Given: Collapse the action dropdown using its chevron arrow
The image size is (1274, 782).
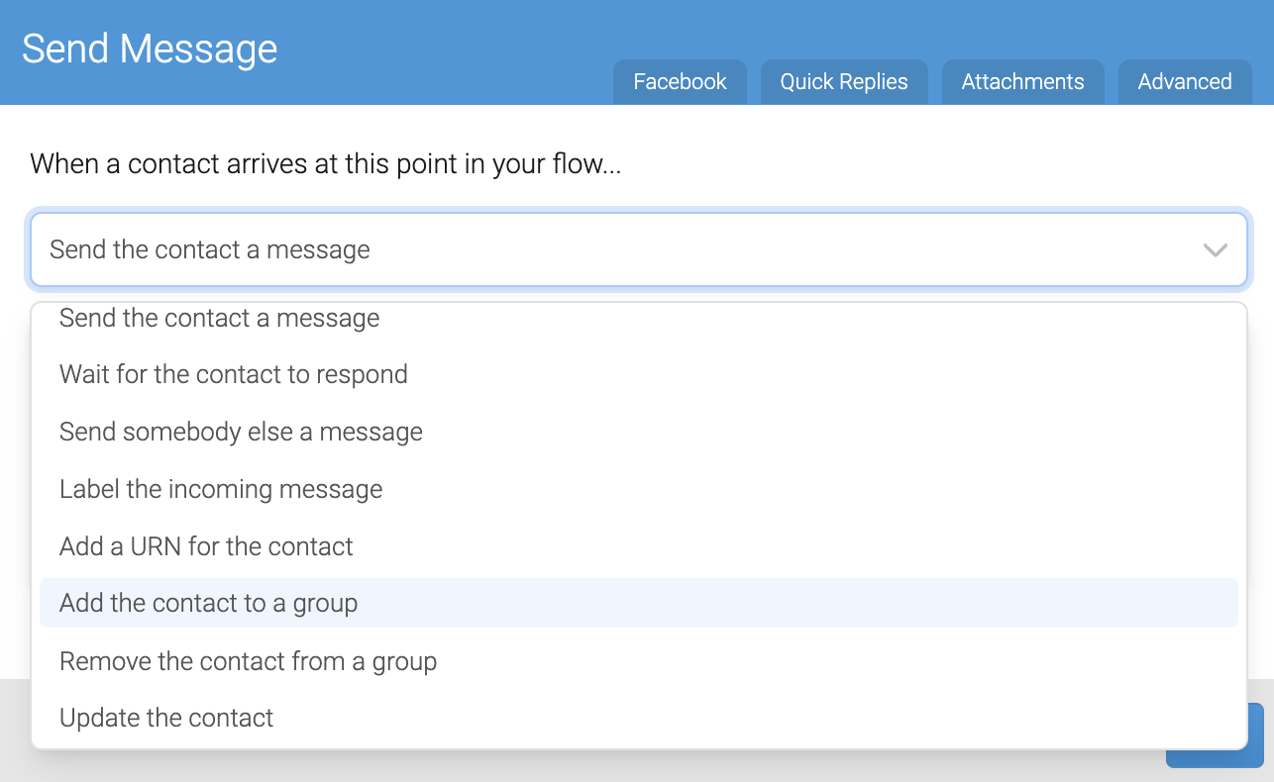Looking at the screenshot, I should click(x=1216, y=249).
